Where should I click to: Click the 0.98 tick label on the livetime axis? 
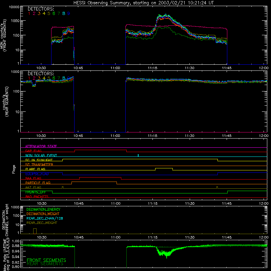coord(16,246)
